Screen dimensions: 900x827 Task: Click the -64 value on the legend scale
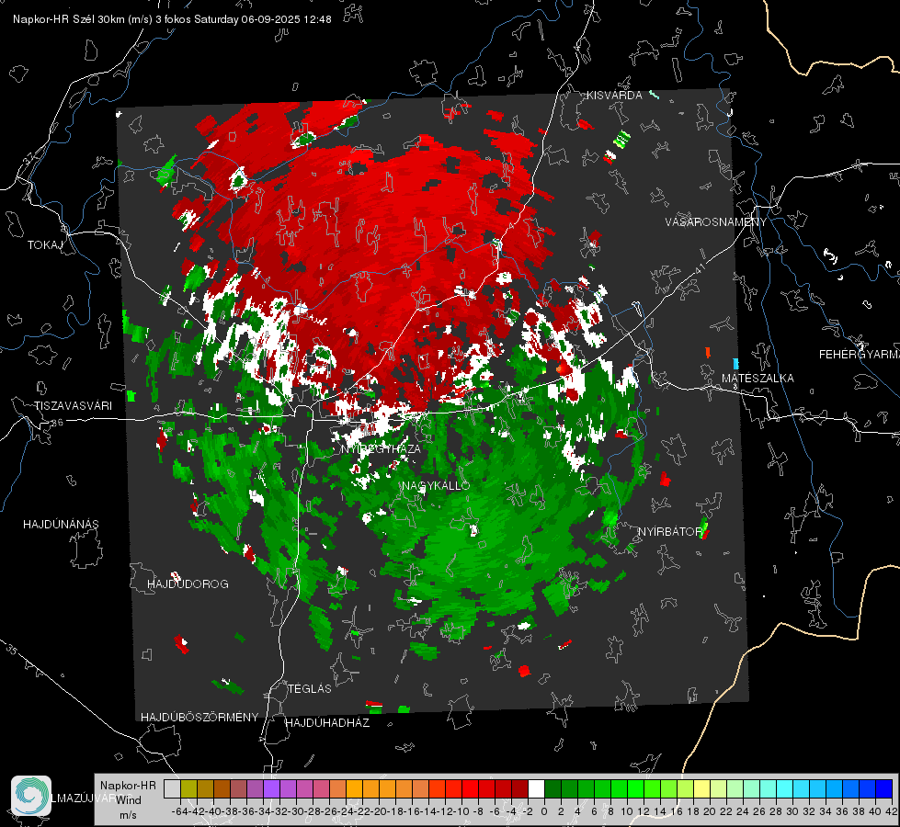[x=179, y=811]
